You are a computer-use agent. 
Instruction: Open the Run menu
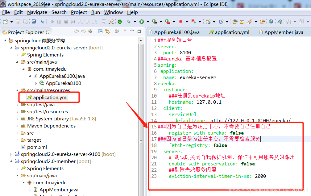96,12
